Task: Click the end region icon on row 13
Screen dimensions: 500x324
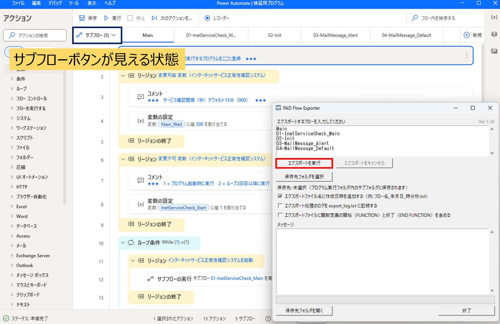Action: [x=141, y=296]
